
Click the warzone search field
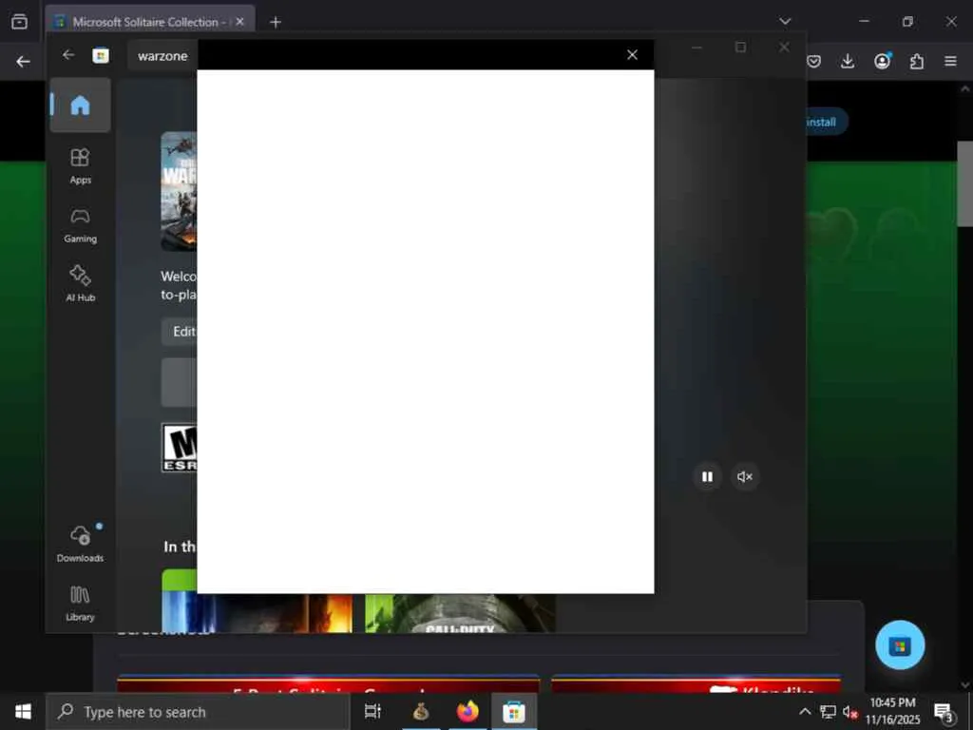[162, 56]
